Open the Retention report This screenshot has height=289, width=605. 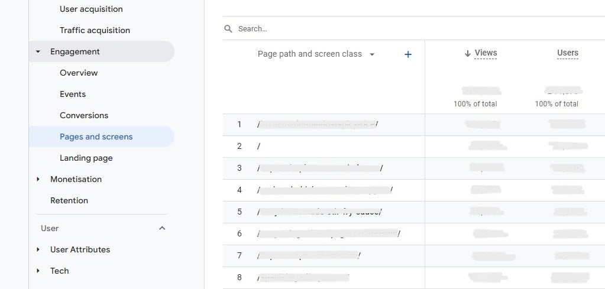click(69, 200)
